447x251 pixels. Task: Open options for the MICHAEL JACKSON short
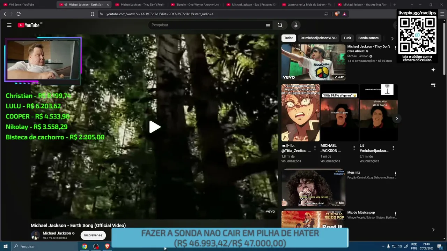(354, 148)
